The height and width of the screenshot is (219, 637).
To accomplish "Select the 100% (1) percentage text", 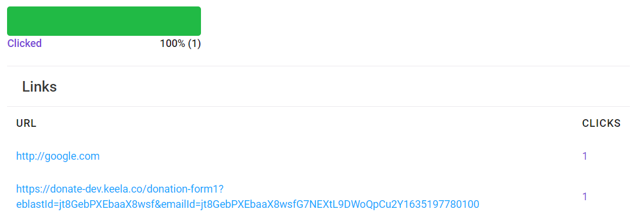I will pyautogui.click(x=180, y=43).
